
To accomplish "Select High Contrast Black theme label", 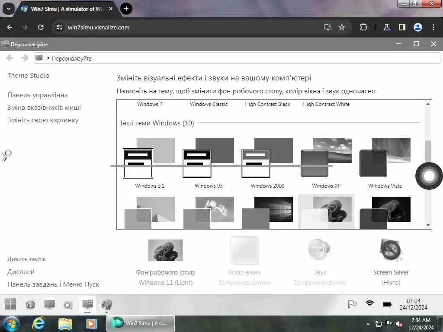I will tap(267, 104).
